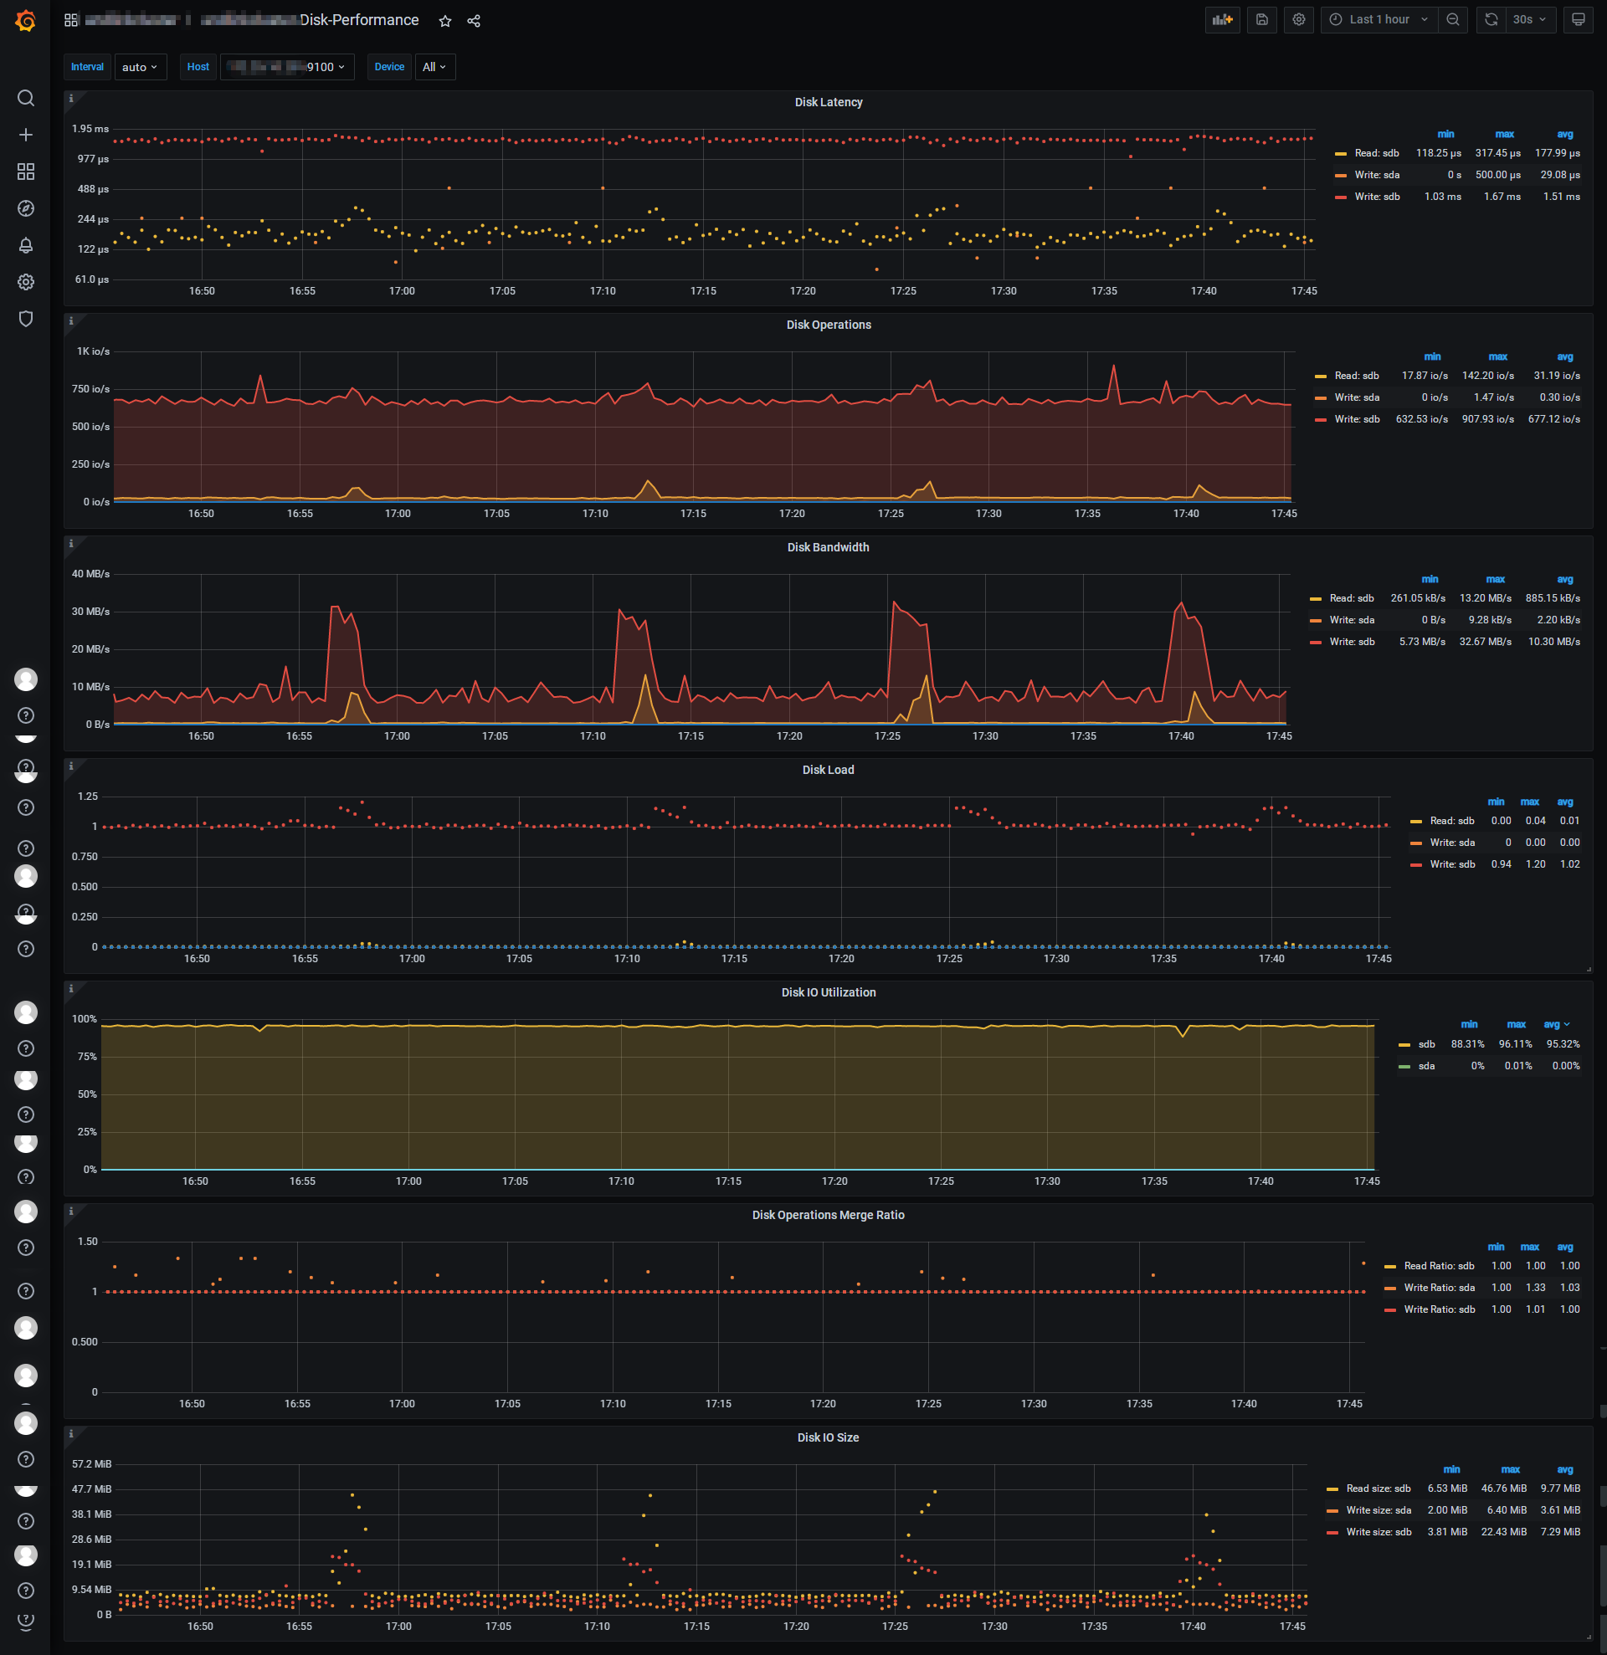Image resolution: width=1607 pixels, height=1655 pixels.
Task: Click the Grafana logo home icon
Action: pyautogui.click(x=26, y=20)
